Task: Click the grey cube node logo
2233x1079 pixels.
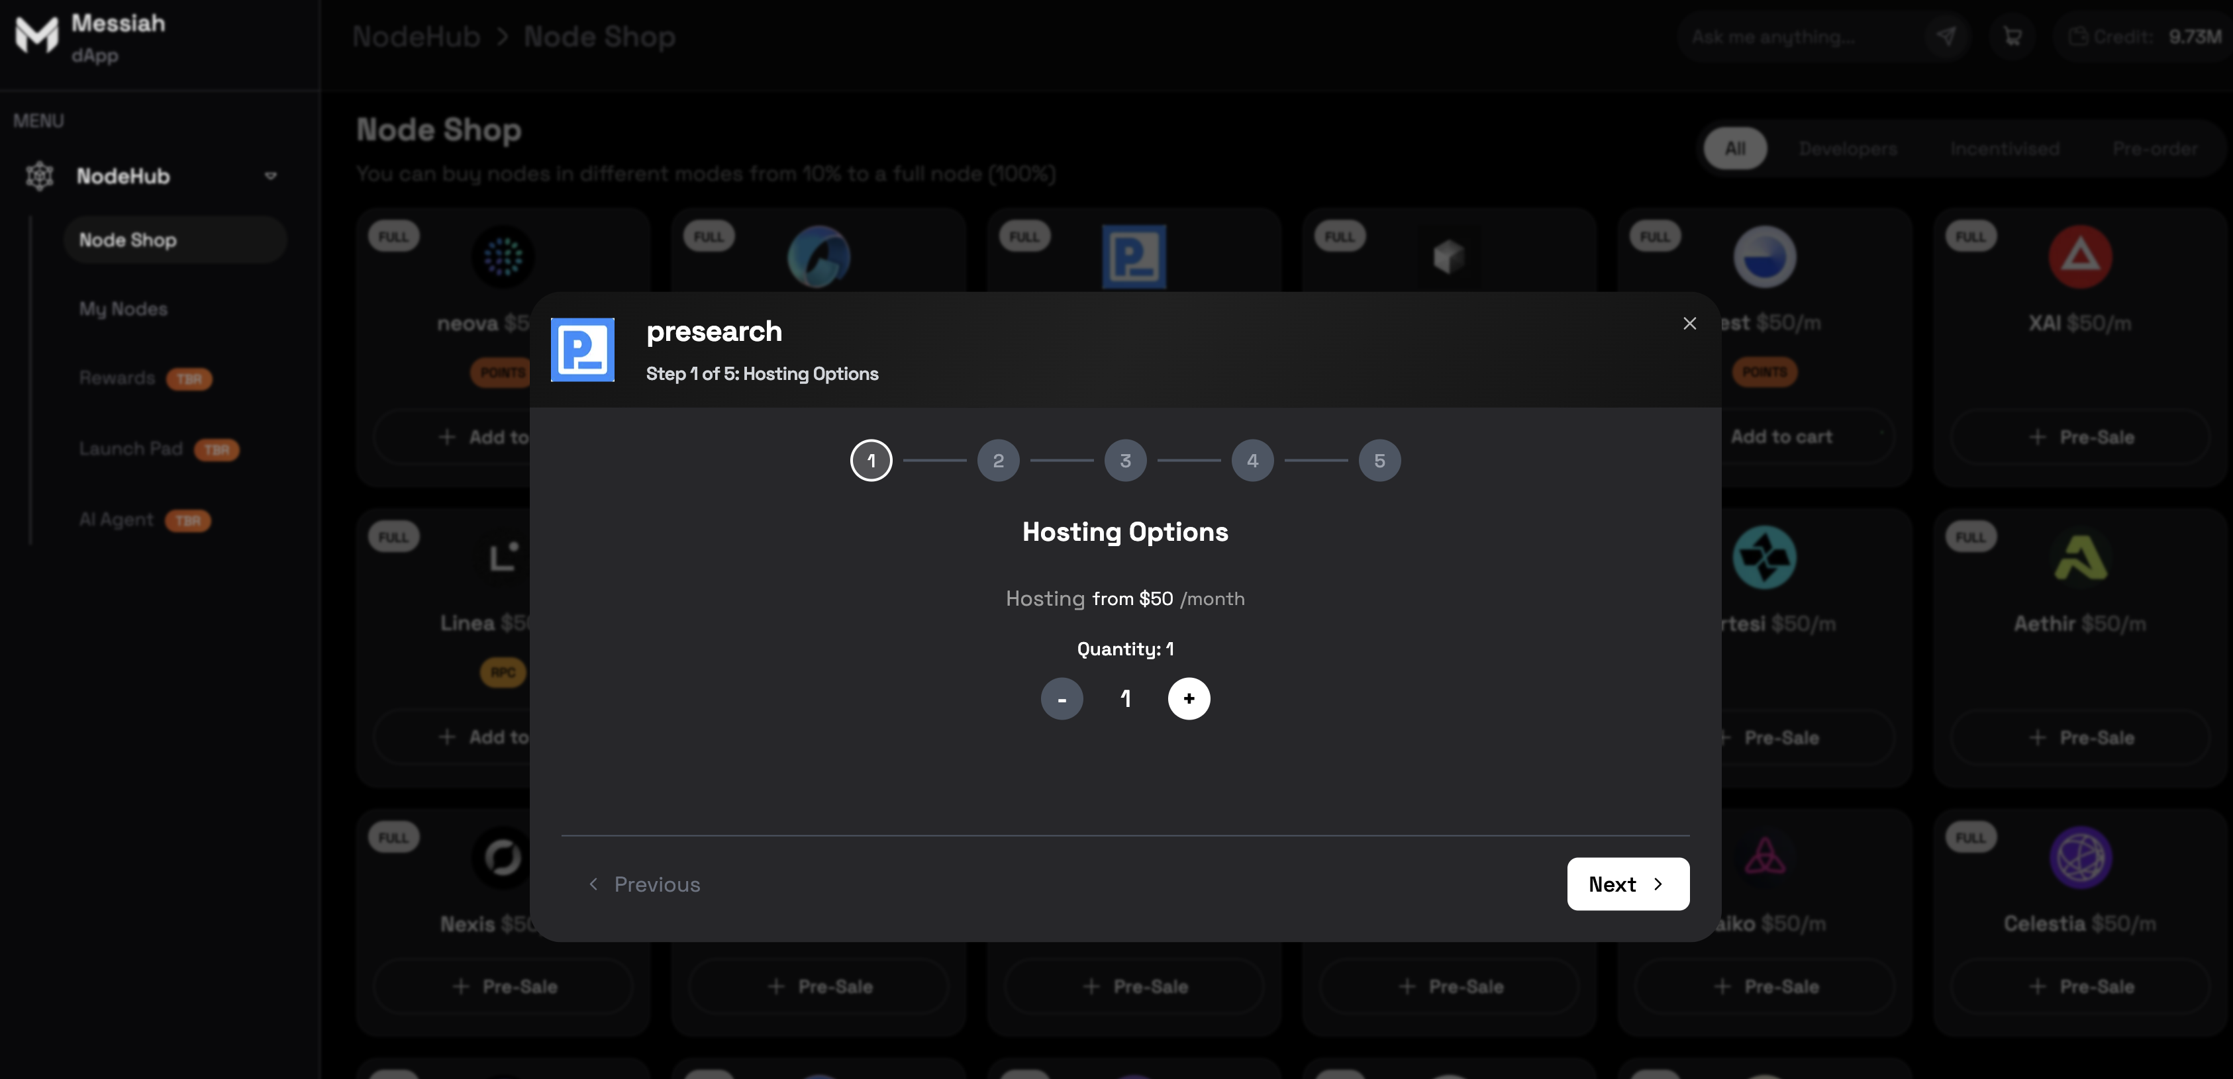Action: (1448, 257)
